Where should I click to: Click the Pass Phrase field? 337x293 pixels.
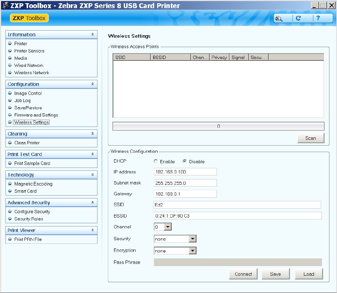coord(238,262)
